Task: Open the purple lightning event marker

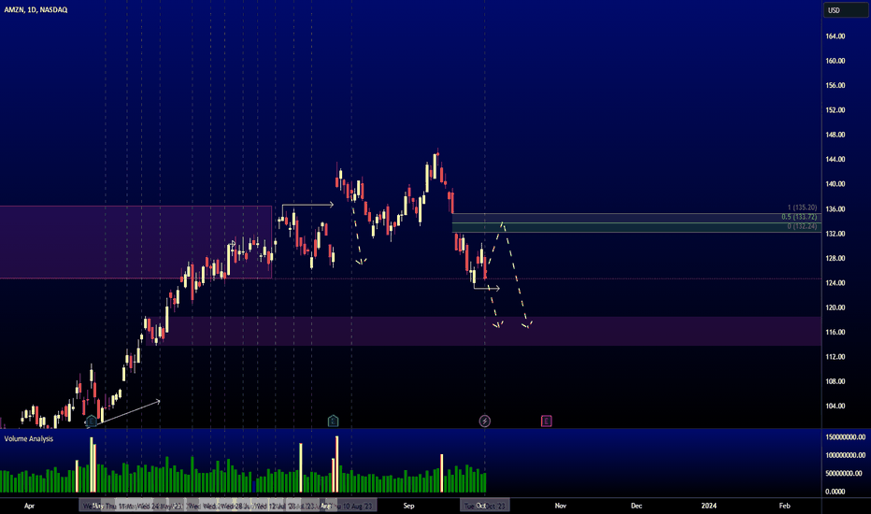Action: click(484, 421)
